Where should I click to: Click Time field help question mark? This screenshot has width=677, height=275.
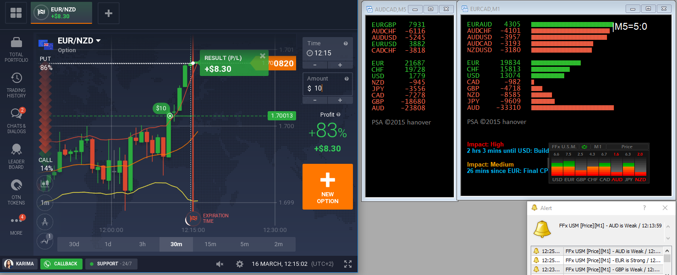click(x=346, y=43)
